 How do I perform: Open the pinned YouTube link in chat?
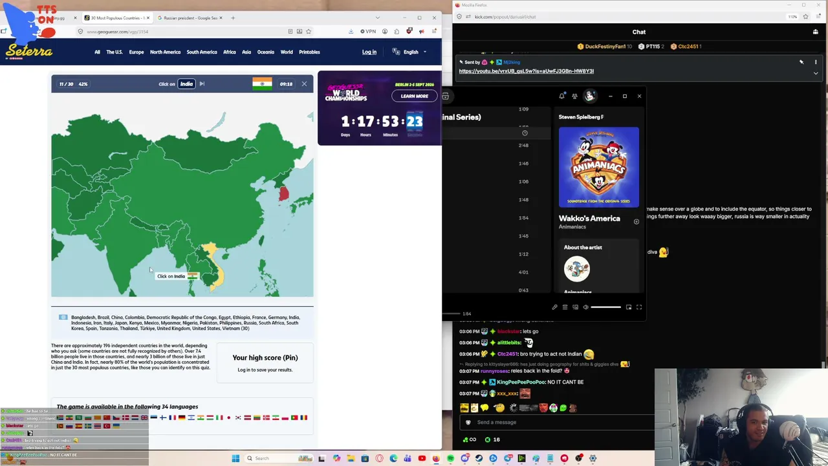(x=527, y=71)
